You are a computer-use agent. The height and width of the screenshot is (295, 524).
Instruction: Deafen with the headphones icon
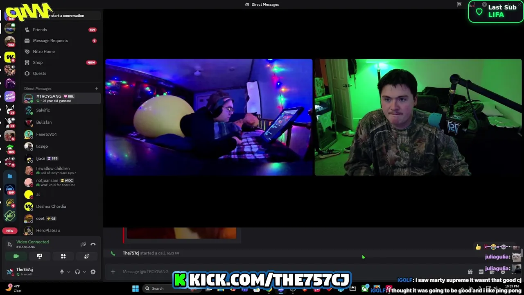coord(77,272)
